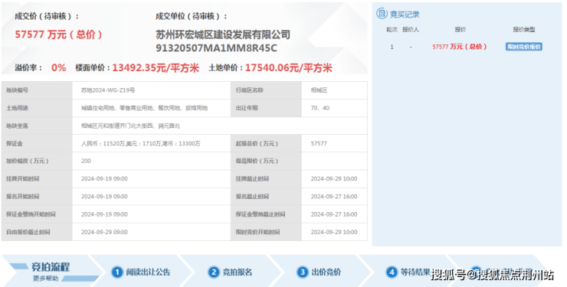Click 楼面单价 13492.35元/平方米 value
Viewport: 567px width, 287px height.
pyautogui.click(x=156, y=67)
